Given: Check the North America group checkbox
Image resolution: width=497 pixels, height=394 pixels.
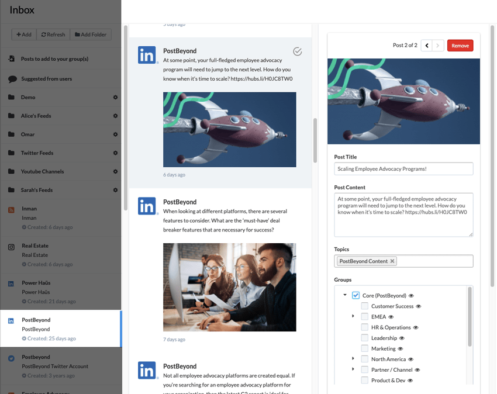Looking at the screenshot, I should coord(364,359).
